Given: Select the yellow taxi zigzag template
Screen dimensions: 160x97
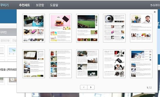Looking at the screenshot, I should click(x=87, y=64).
